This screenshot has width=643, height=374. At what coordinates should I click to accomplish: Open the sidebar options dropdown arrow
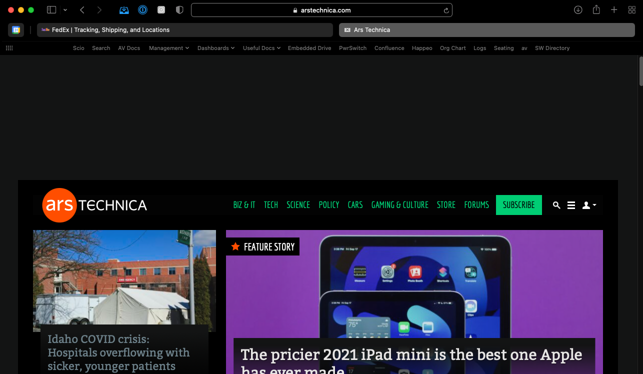[x=65, y=10]
